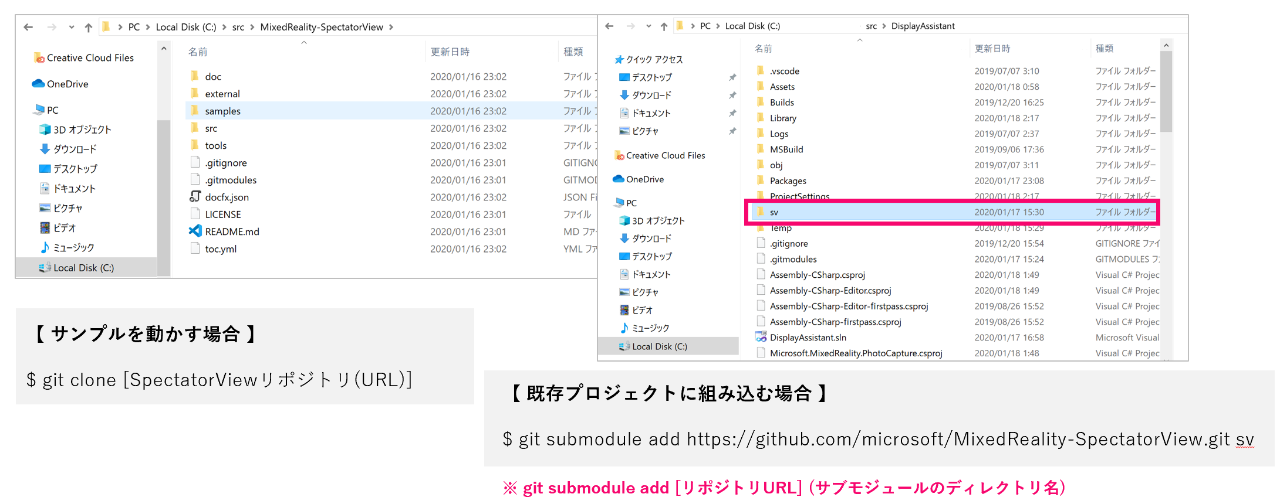1280x504 pixels.
Task: Select the LICENSE file
Action: point(223,214)
